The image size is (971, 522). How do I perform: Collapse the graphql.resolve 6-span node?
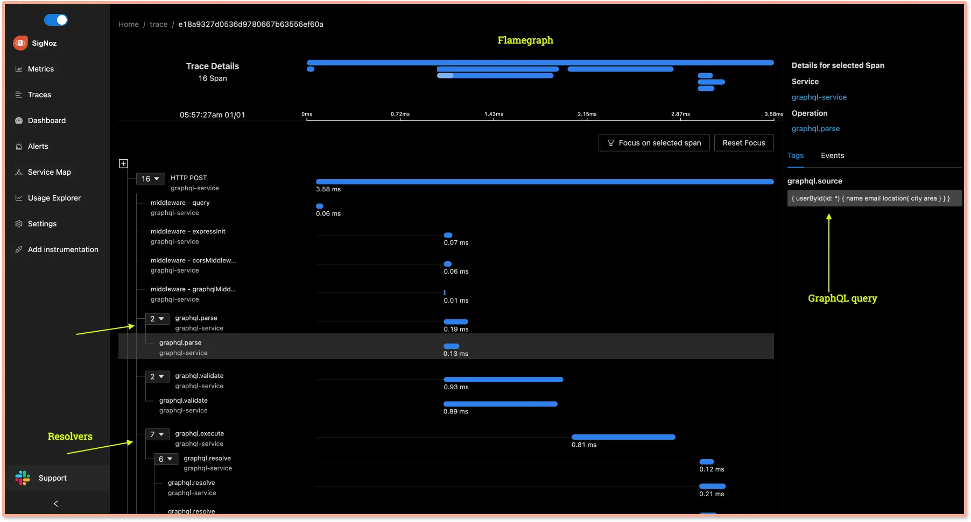pos(166,459)
